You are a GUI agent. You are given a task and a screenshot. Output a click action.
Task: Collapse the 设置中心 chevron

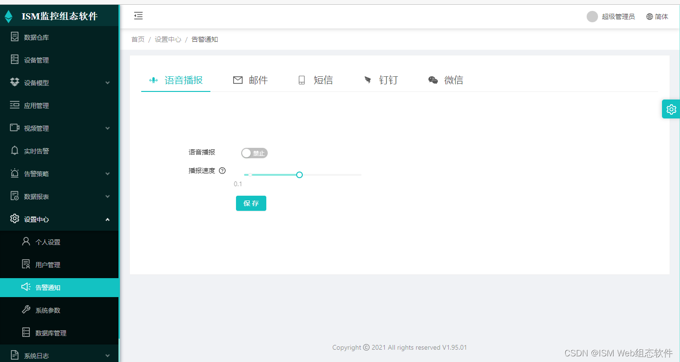tap(108, 219)
